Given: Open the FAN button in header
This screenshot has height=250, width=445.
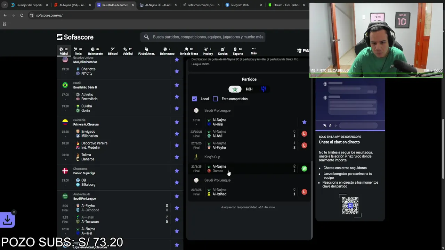Looking at the screenshot, I should 303,51.
